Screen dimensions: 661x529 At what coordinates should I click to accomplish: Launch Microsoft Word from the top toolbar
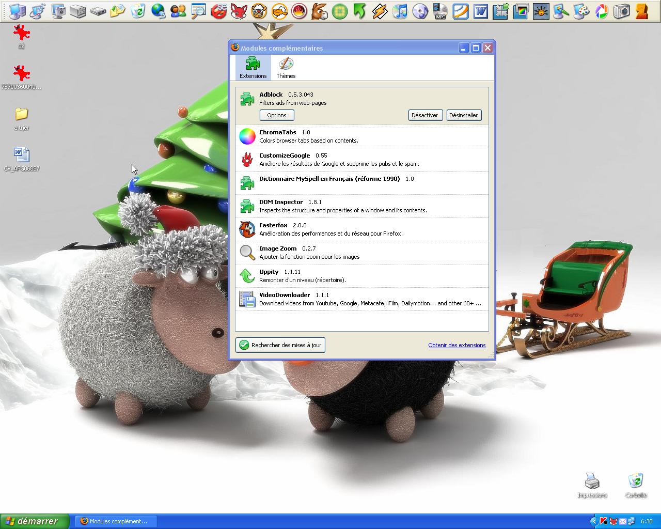481,11
